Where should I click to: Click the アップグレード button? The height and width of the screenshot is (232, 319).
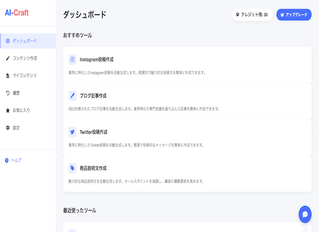tap(294, 14)
